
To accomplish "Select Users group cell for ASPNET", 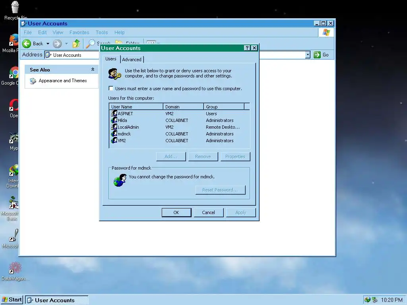I will click(211, 114).
